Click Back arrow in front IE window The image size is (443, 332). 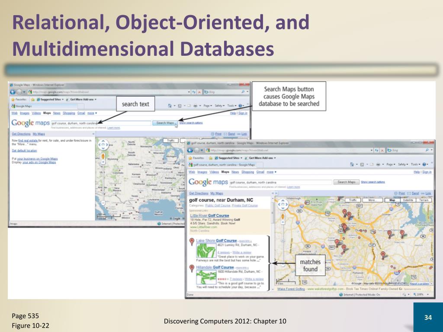[x=190, y=150]
